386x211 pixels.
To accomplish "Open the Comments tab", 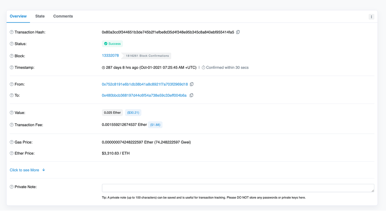I will pyautogui.click(x=63, y=16).
